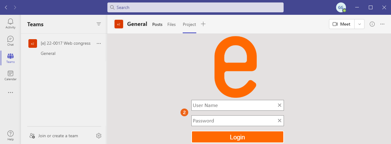Clear the Password field with X
391x144 pixels.
280,121
